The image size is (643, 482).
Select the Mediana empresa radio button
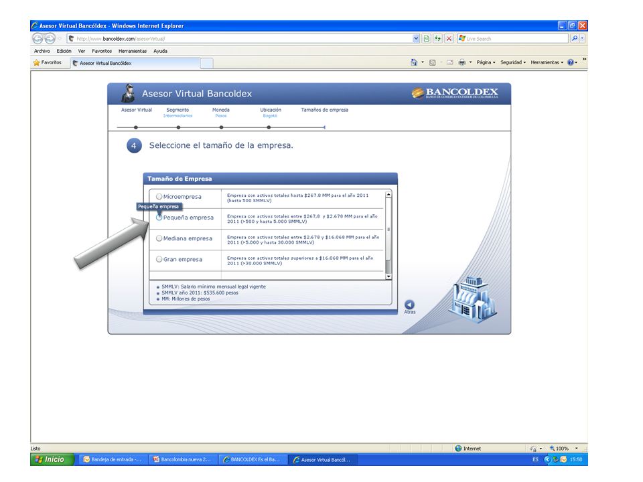pyautogui.click(x=159, y=238)
